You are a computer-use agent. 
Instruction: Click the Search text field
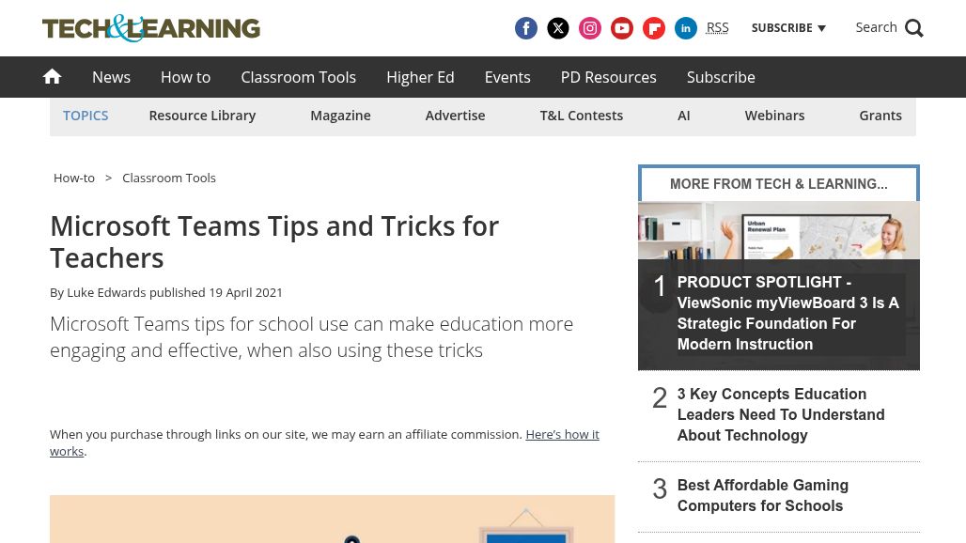click(876, 27)
